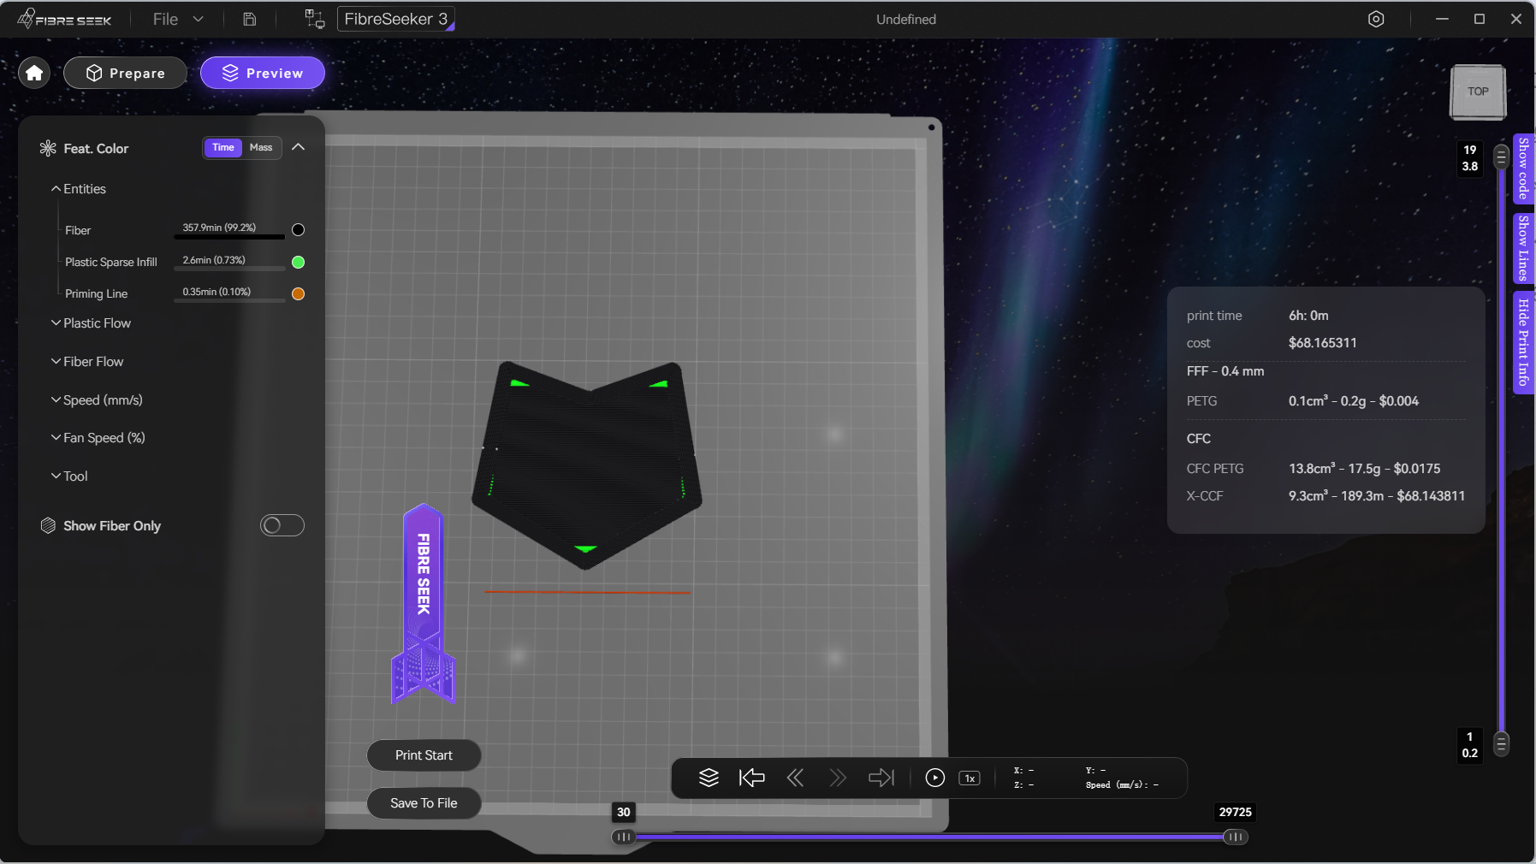Click the save disk icon in title bar
1536x864 pixels.
tap(250, 19)
